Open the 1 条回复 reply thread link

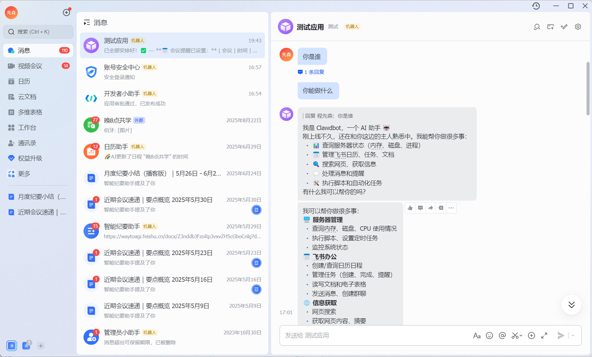[x=311, y=72]
